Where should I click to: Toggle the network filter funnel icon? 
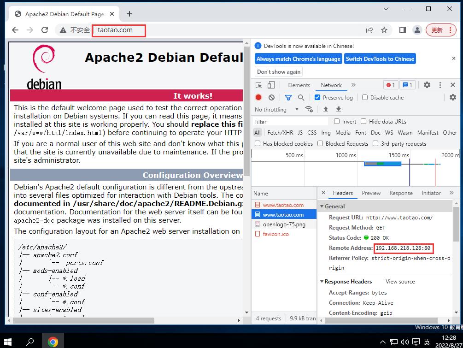tap(288, 97)
